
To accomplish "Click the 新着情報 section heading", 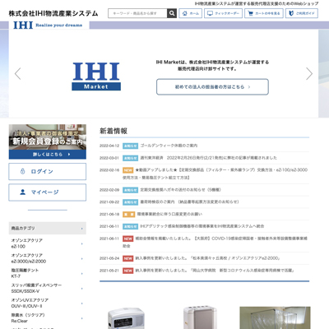I will [x=114, y=131].
